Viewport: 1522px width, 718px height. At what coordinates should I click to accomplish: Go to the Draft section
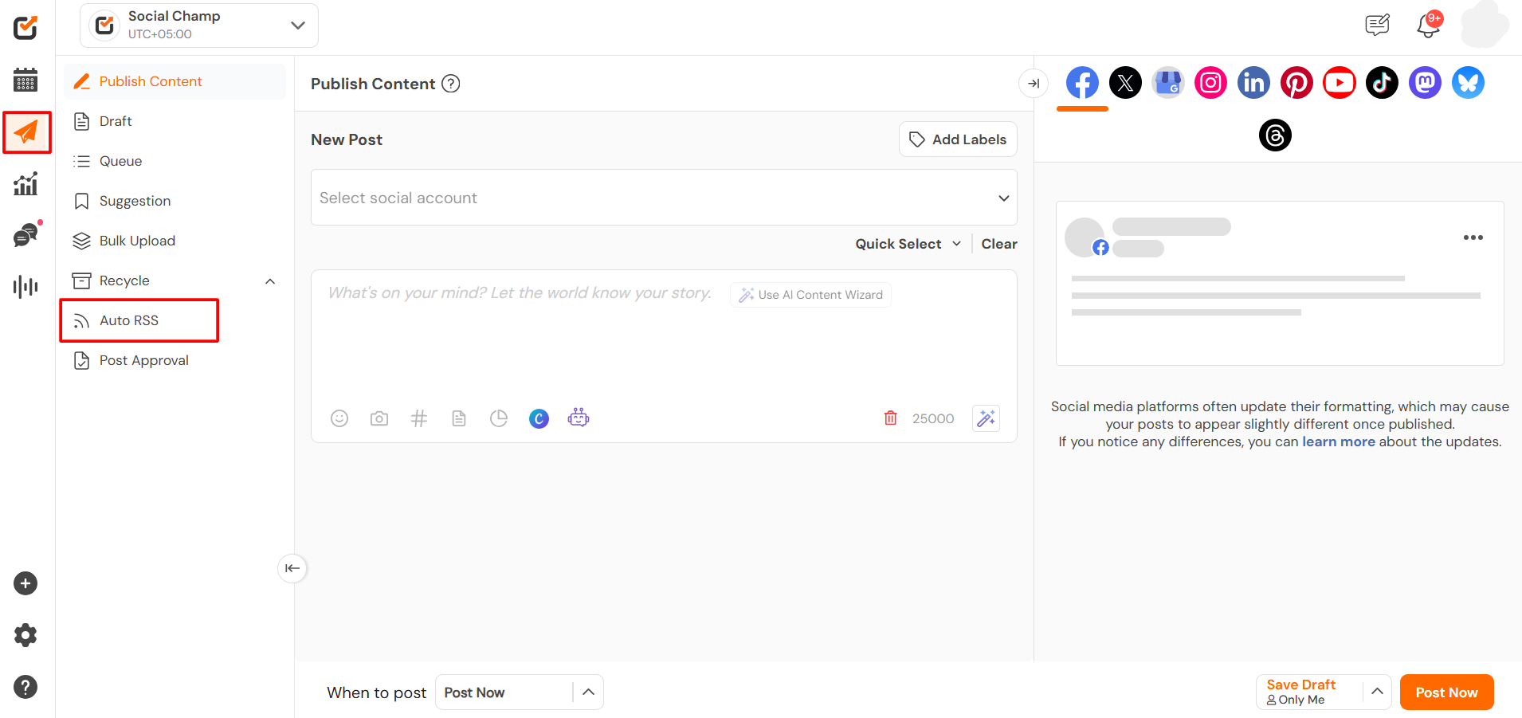tap(116, 121)
